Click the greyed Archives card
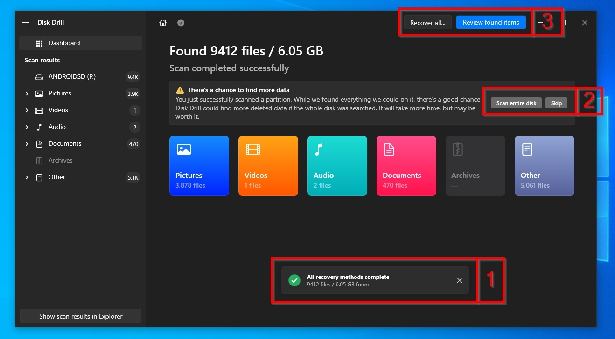 [475, 166]
